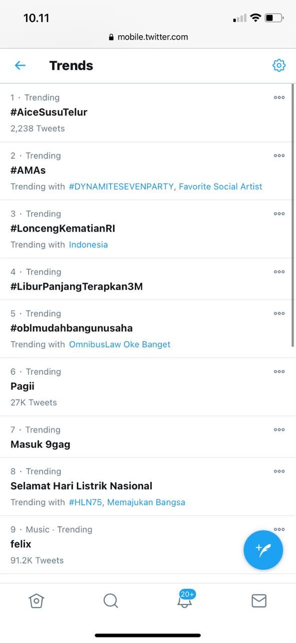Expand more options for #AMAs trend
The image size is (296, 643).
pyautogui.click(x=279, y=156)
